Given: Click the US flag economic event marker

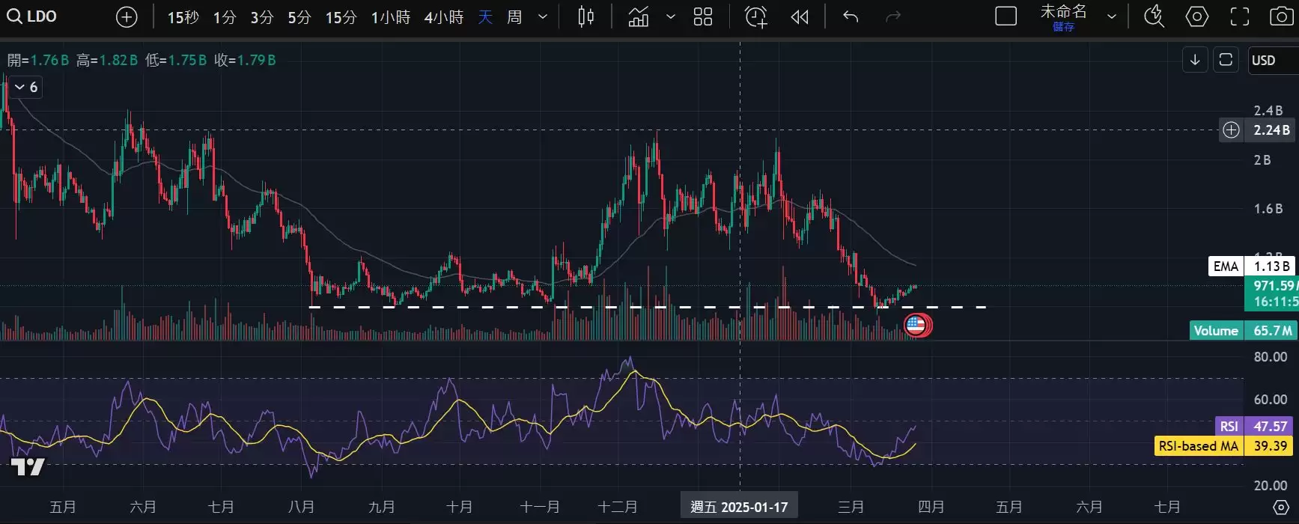Looking at the screenshot, I should pyautogui.click(x=916, y=325).
